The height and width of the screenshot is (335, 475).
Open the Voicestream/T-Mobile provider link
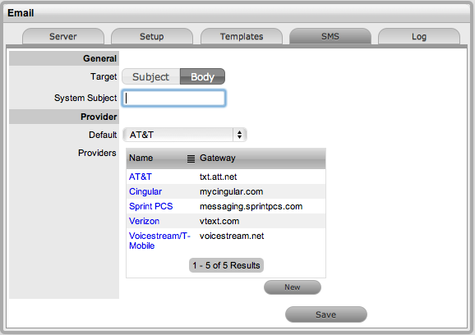(x=159, y=241)
